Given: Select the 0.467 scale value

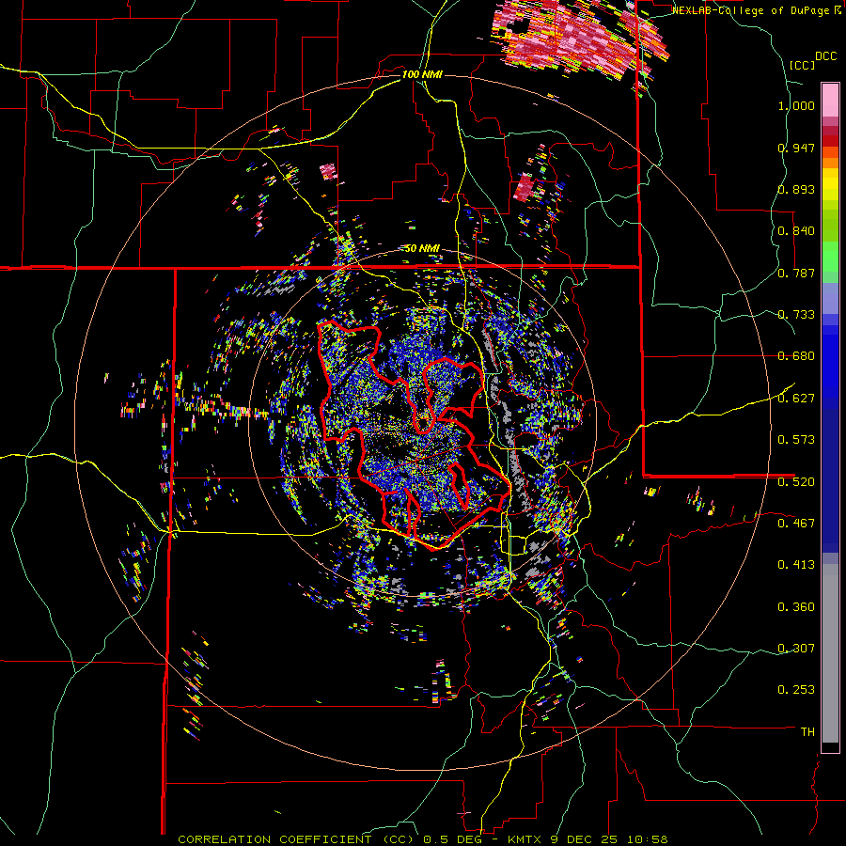Looking at the screenshot, I should 796,524.
